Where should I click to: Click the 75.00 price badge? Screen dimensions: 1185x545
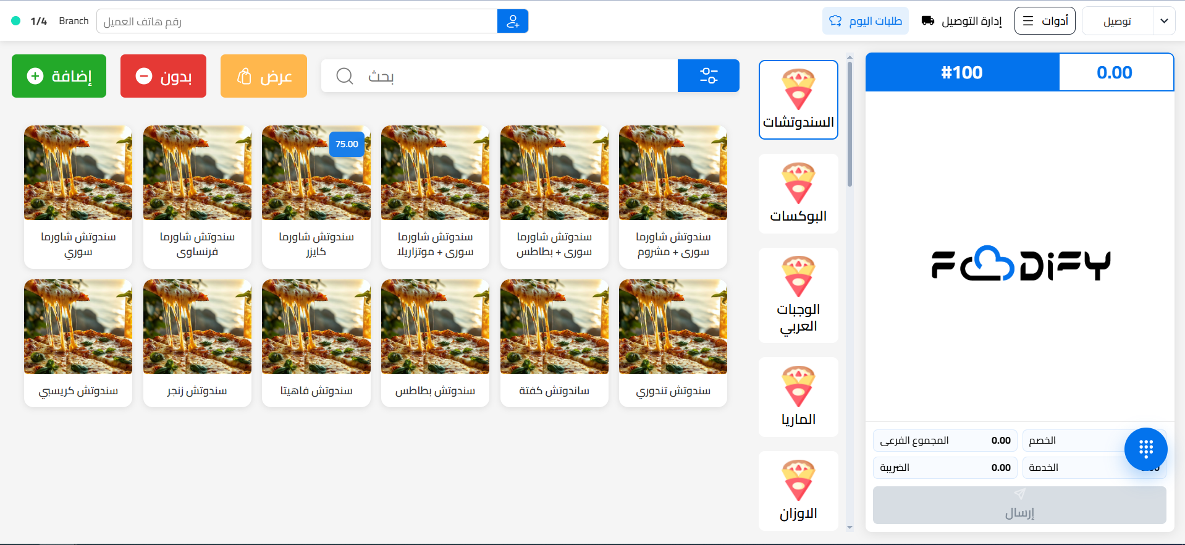click(347, 144)
